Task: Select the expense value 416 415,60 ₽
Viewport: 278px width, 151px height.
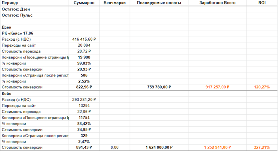Action: coord(84,39)
